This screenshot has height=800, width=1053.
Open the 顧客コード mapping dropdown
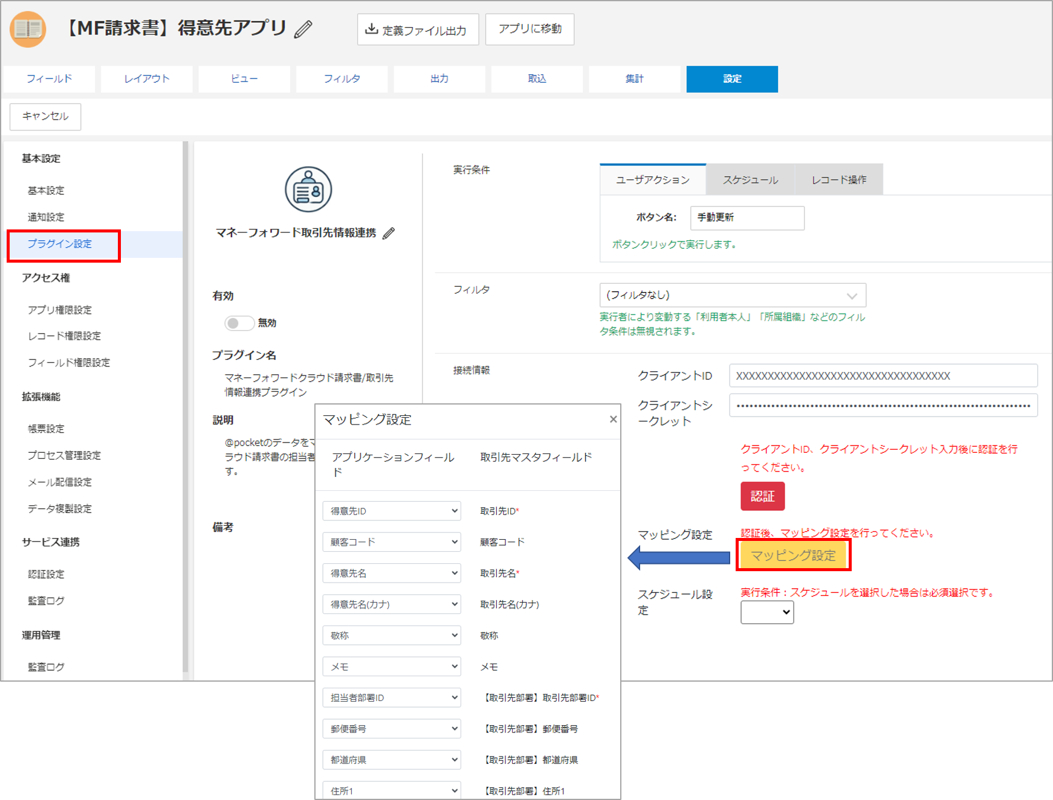(x=392, y=542)
